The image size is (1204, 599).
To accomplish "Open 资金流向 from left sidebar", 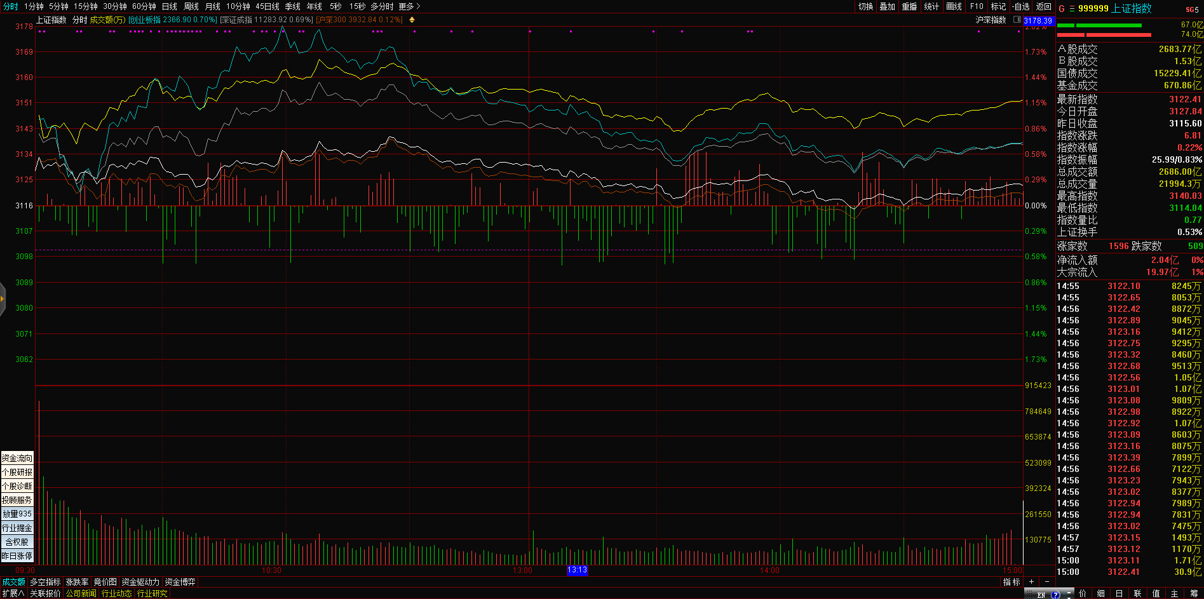I will (17, 458).
